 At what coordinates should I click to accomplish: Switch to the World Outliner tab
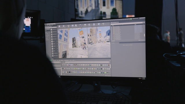tap(114, 23)
